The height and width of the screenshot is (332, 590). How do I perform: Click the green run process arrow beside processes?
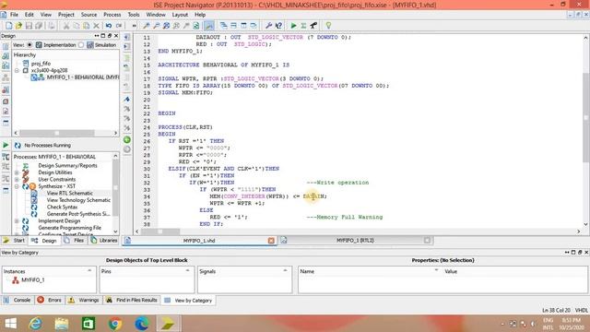coord(6,145)
